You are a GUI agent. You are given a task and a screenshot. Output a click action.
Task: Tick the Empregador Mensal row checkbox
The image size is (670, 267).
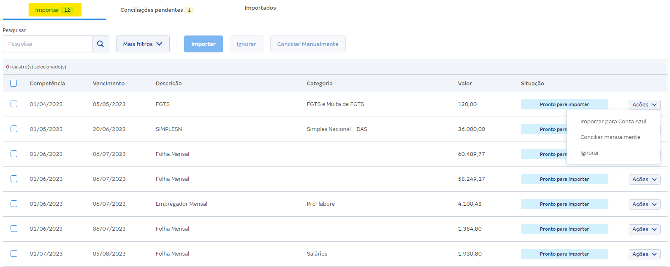click(14, 204)
